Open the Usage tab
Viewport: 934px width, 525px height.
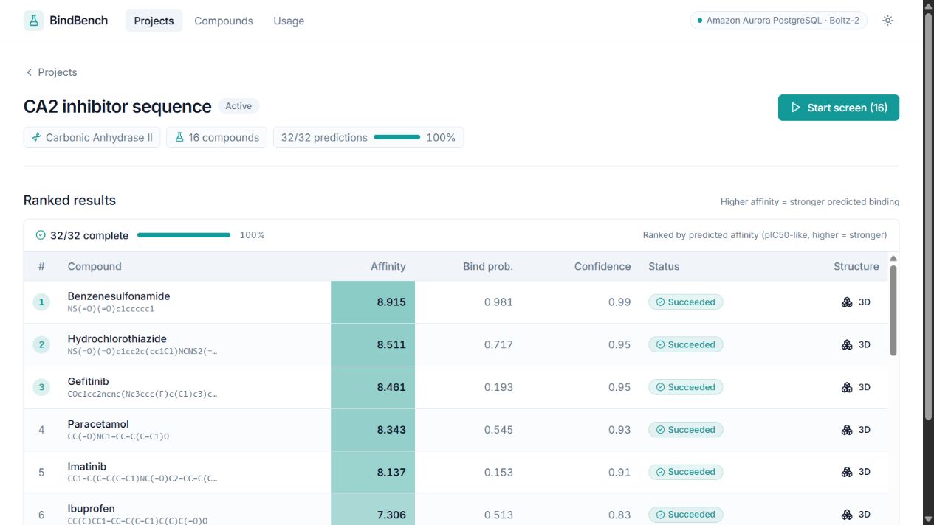pyautogui.click(x=289, y=21)
